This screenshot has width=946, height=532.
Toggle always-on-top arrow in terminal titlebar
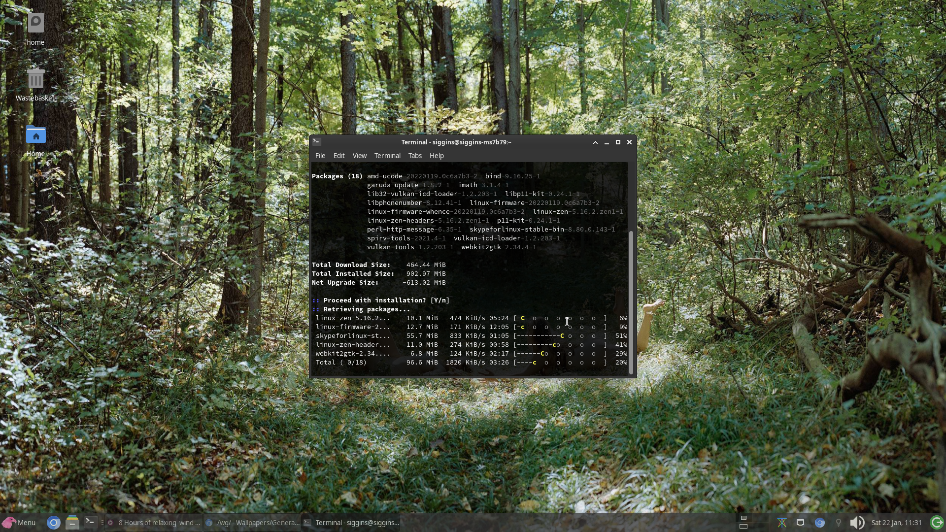(595, 142)
